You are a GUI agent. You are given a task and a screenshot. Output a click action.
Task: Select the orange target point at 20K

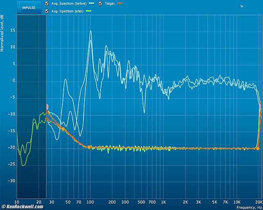[258, 148]
